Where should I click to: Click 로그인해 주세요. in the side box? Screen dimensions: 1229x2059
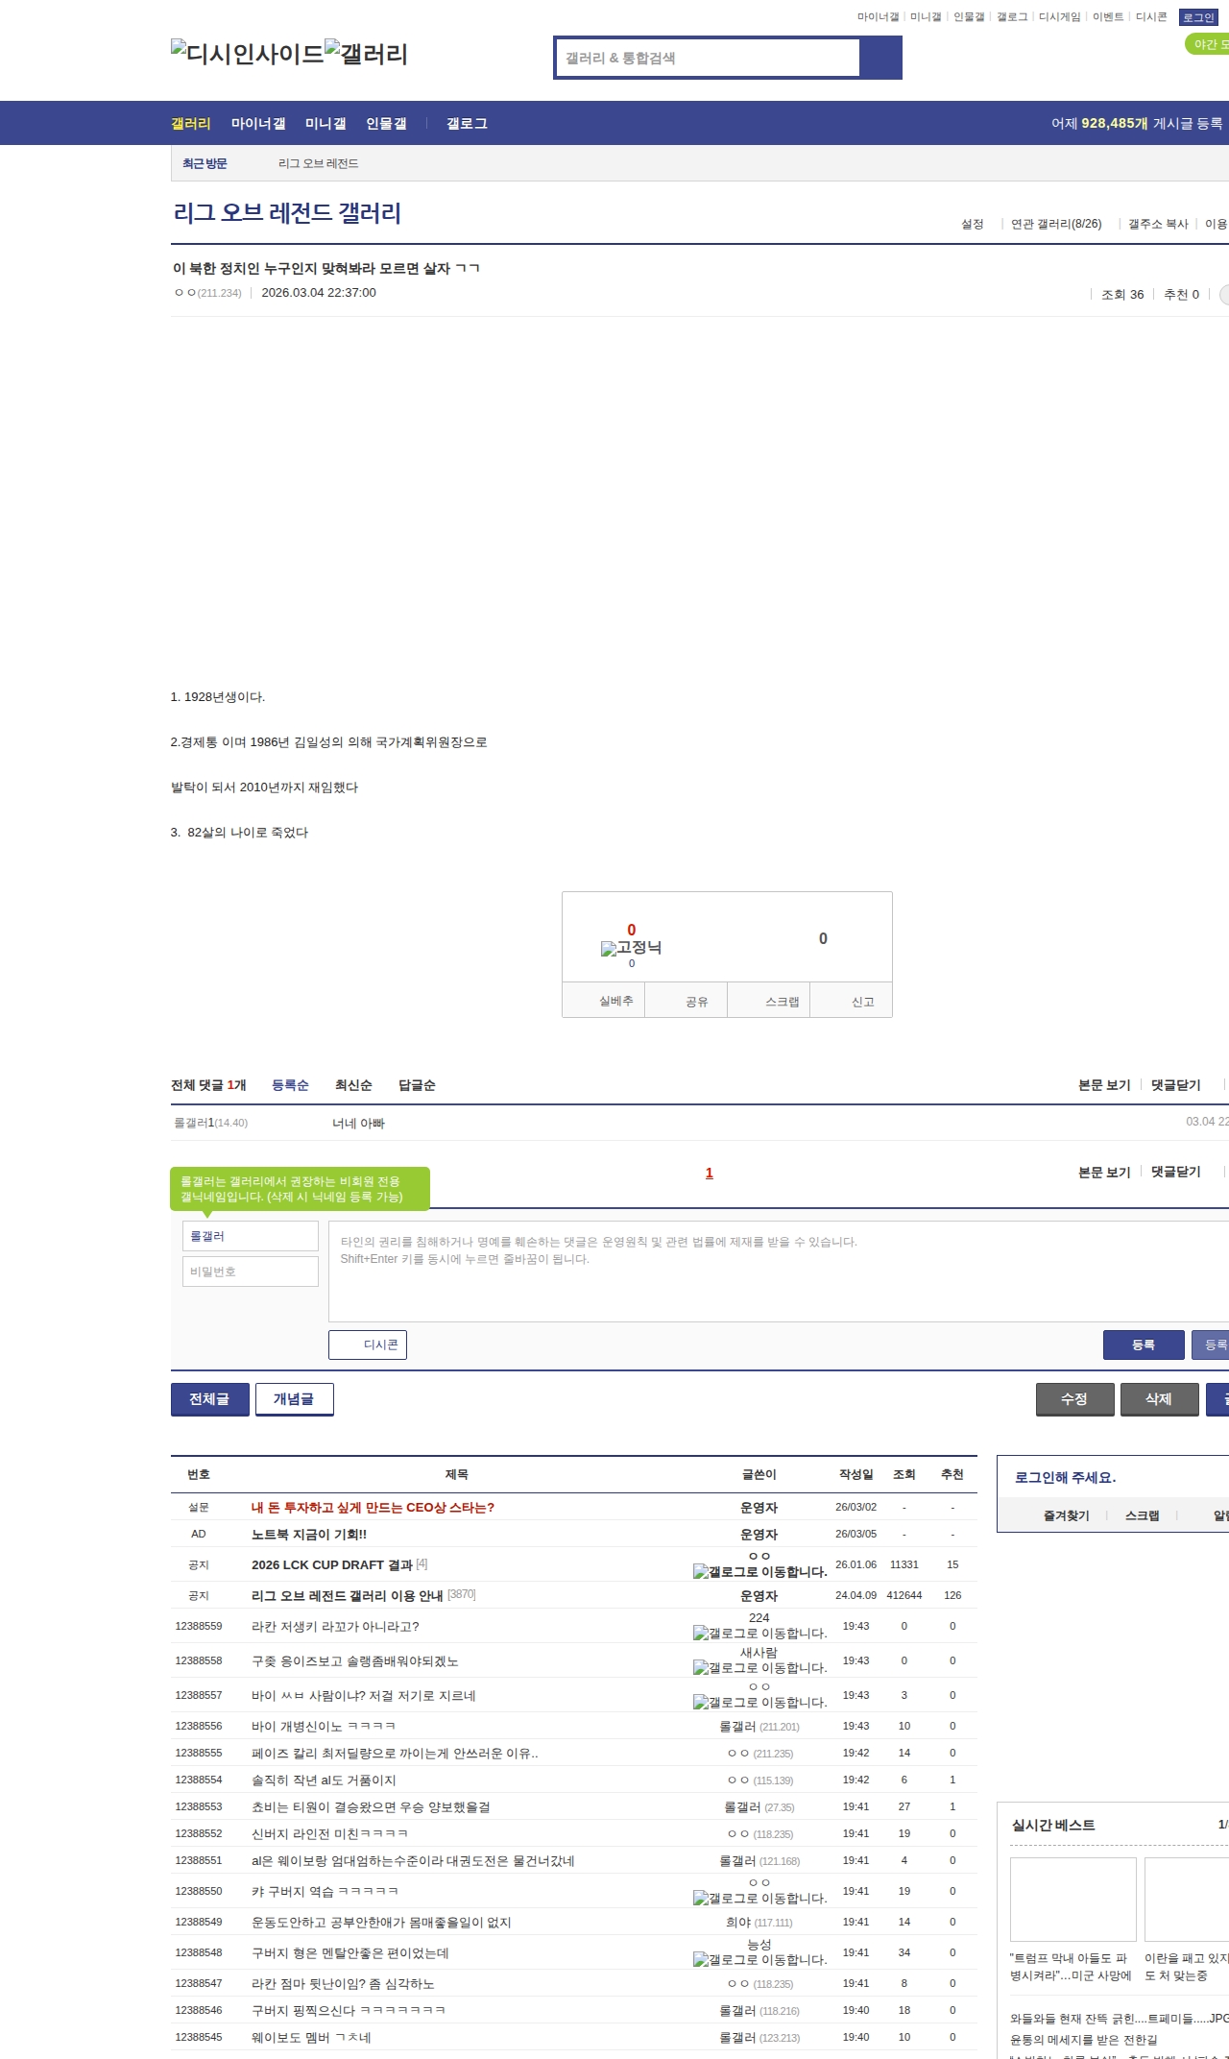1066,1478
